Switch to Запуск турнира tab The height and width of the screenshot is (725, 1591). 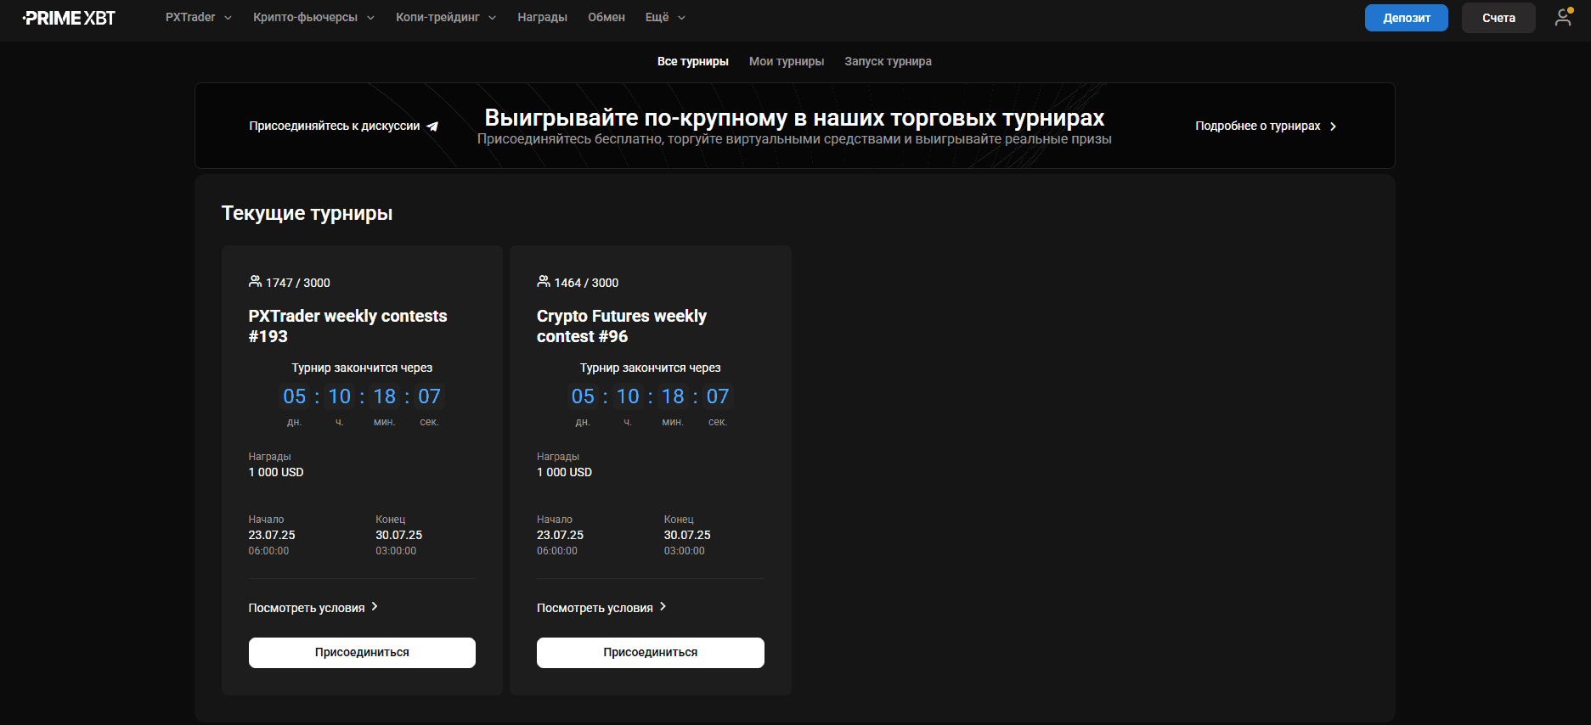pos(888,61)
